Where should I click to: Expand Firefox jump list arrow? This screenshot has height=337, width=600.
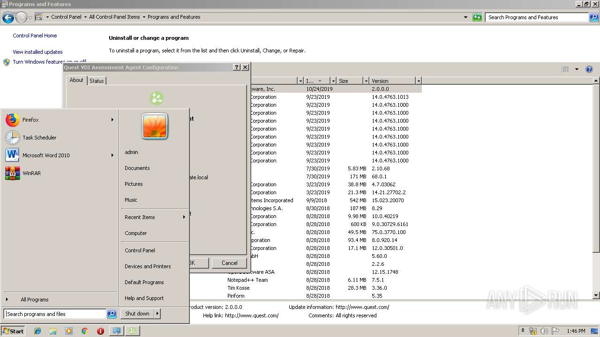112,120
